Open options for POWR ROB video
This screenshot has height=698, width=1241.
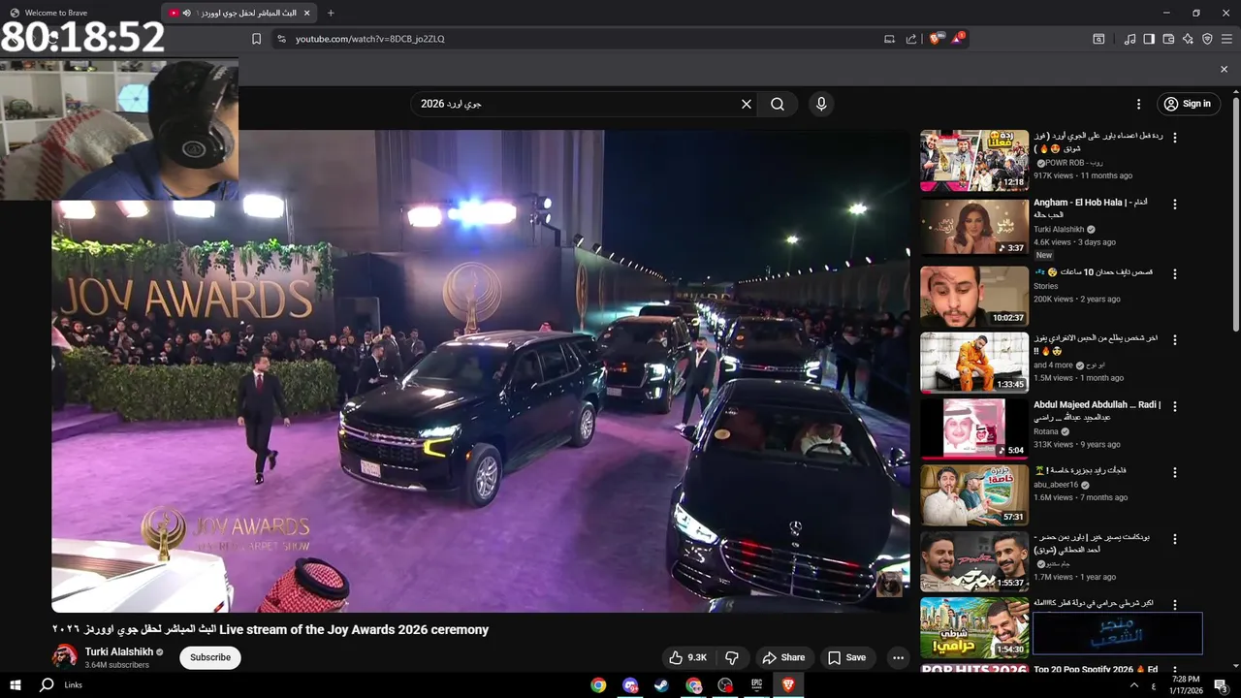pyautogui.click(x=1175, y=138)
